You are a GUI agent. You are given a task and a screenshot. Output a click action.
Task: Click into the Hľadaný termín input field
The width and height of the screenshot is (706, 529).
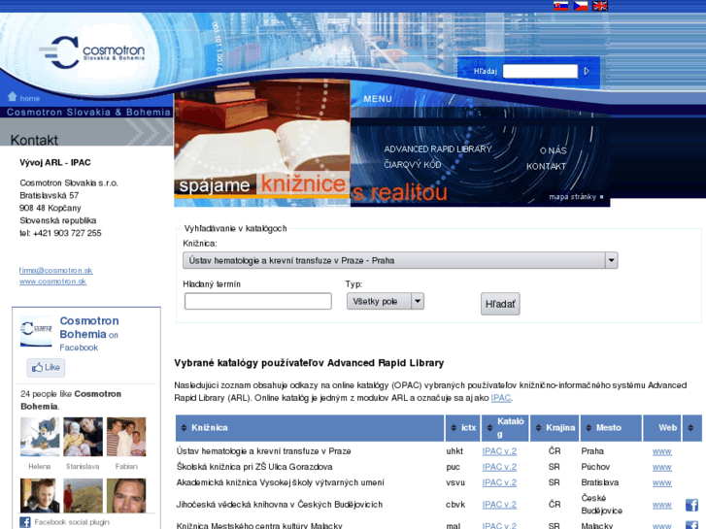coord(258,301)
